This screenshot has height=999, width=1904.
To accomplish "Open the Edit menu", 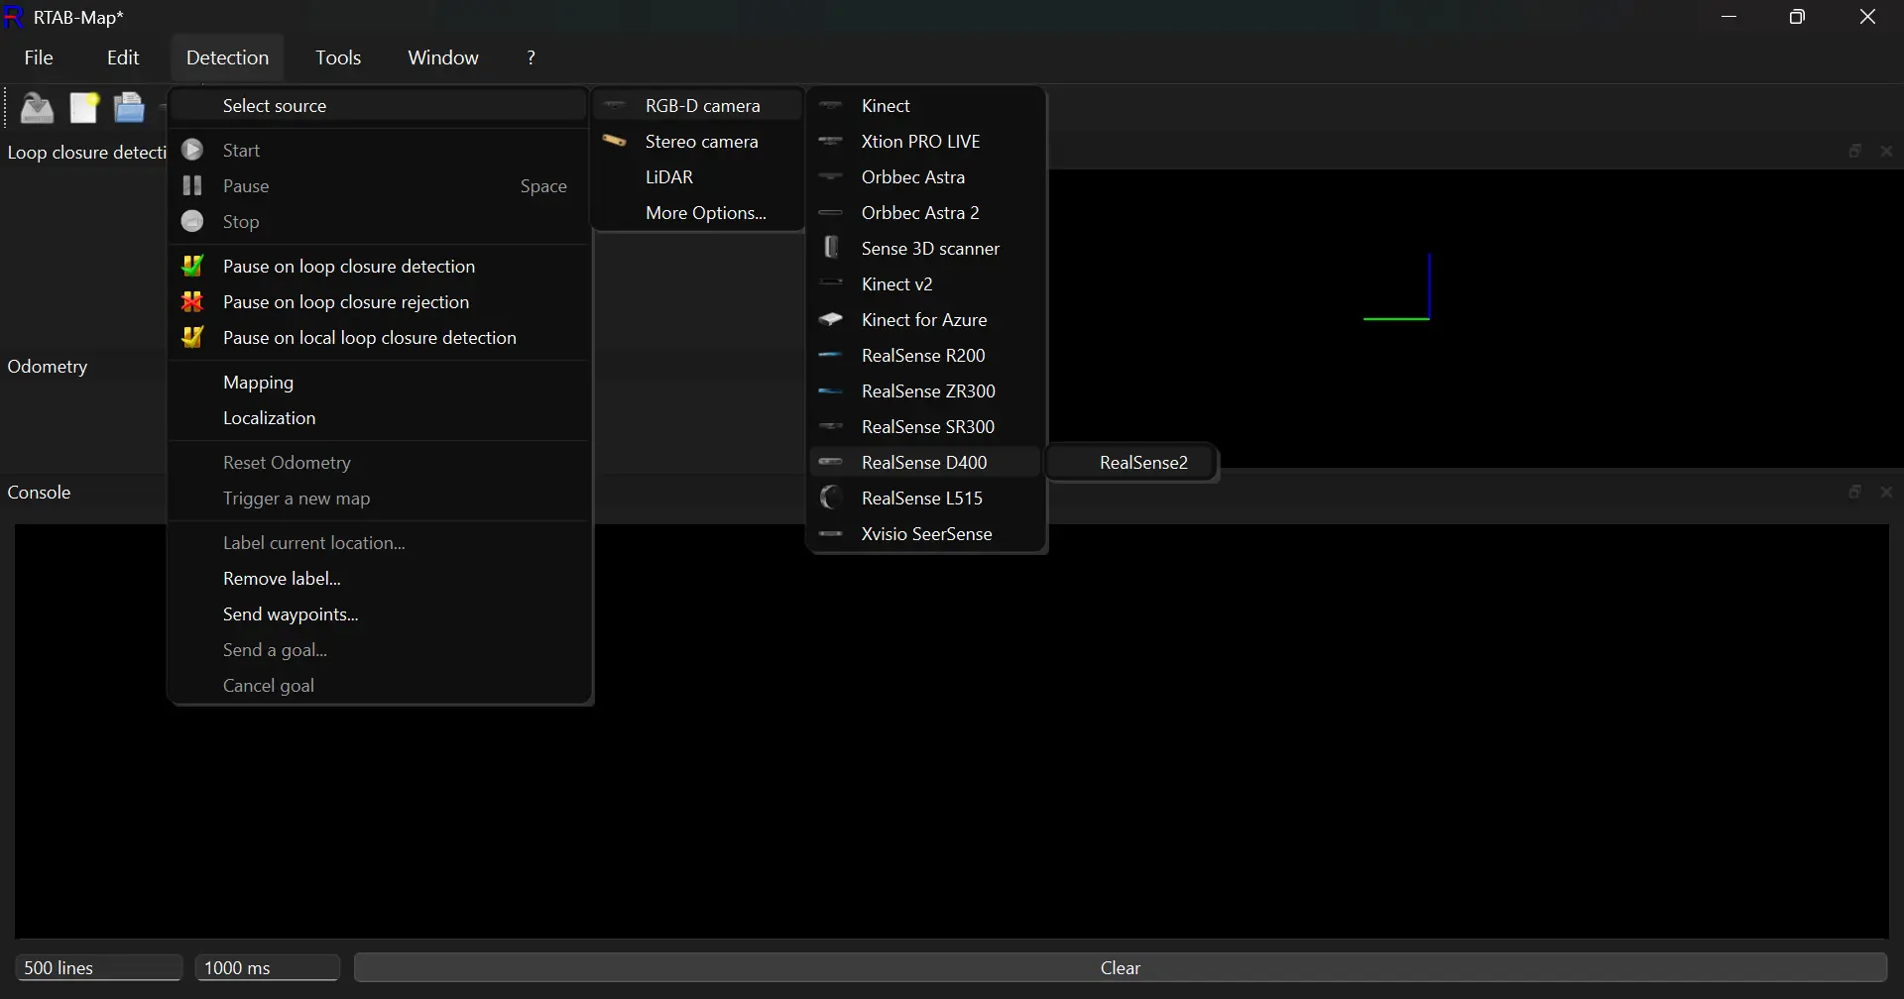I will 123,57.
